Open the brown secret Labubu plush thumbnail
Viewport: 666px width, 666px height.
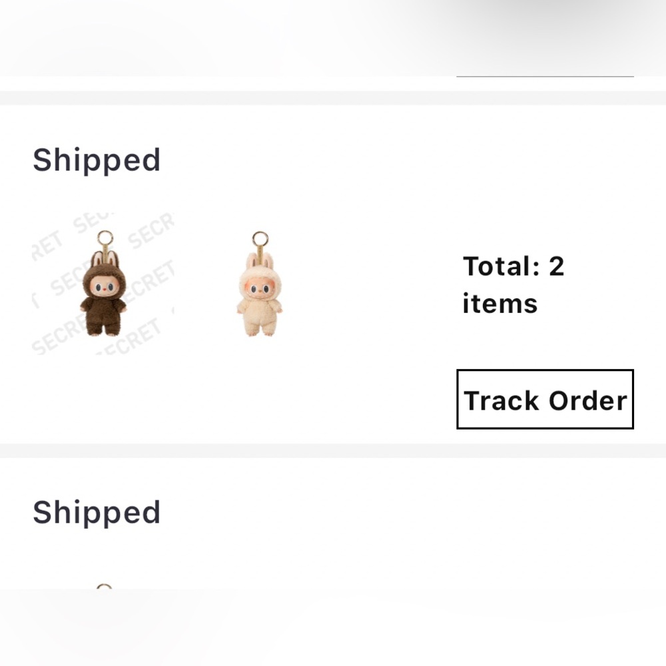click(103, 285)
